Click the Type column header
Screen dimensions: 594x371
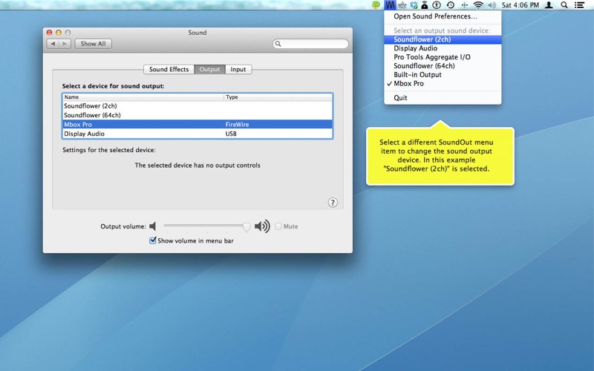(x=278, y=97)
